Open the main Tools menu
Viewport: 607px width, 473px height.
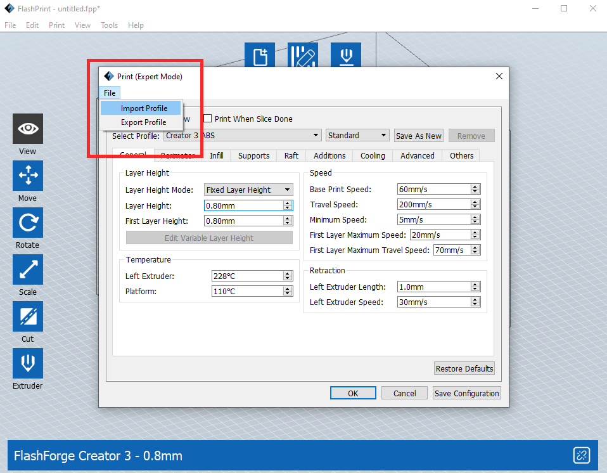pos(109,25)
